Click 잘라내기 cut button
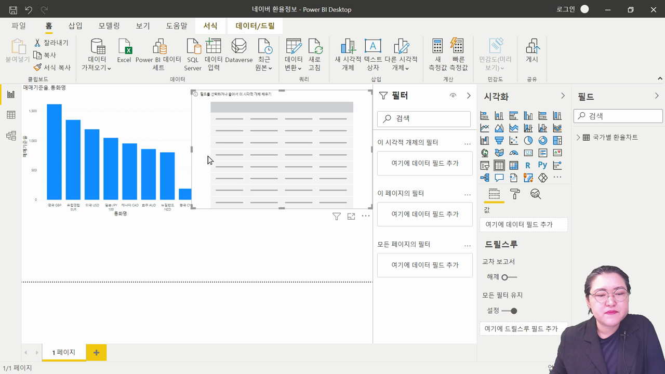The height and width of the screenshot is (374, 665). (x=51, y=43)
